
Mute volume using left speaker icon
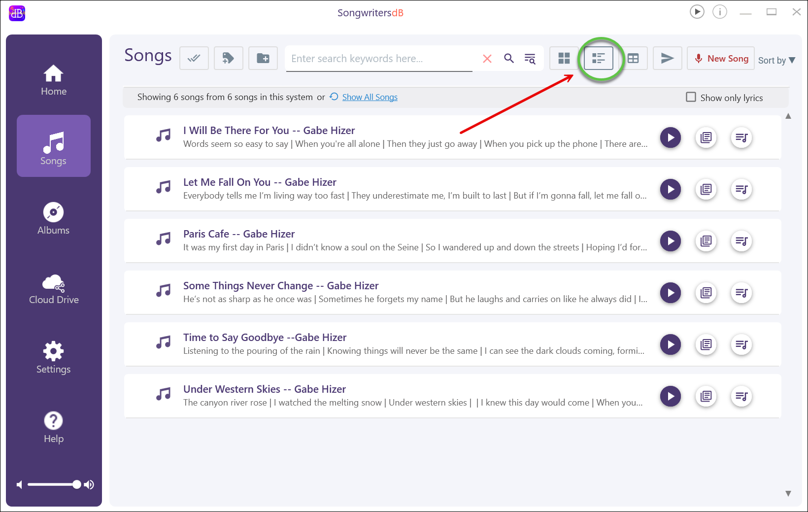click(x=19, y=485)
